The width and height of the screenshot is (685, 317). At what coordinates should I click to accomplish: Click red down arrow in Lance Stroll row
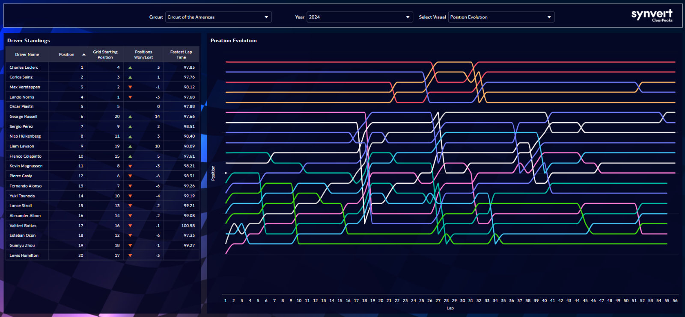point(130,206)
